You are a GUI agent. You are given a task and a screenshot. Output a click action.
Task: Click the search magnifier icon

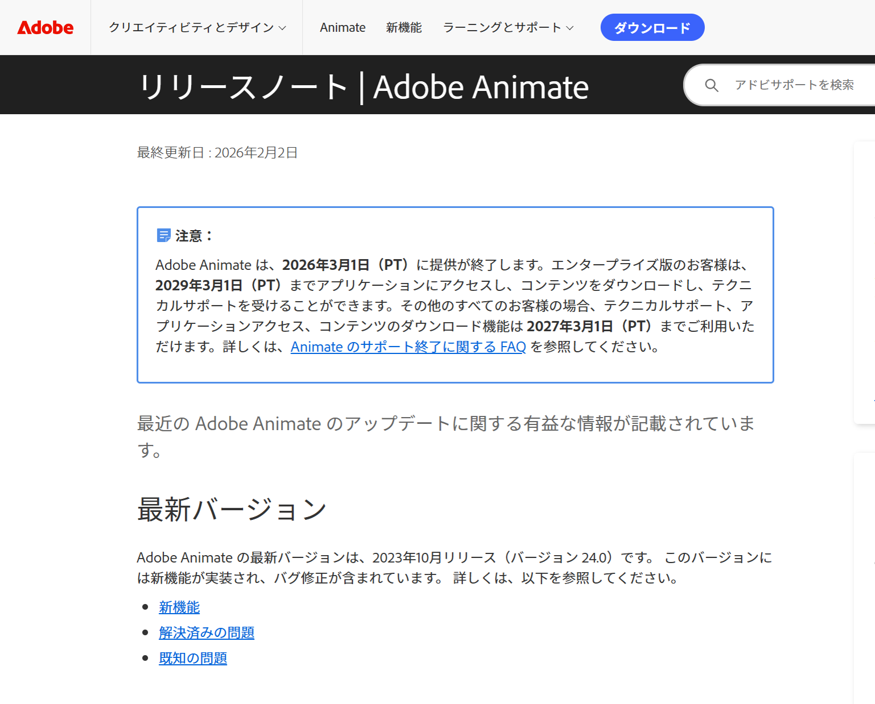pos(711,85)
